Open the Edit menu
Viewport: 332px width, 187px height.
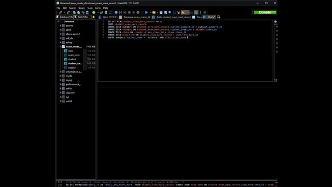point(64,8)
